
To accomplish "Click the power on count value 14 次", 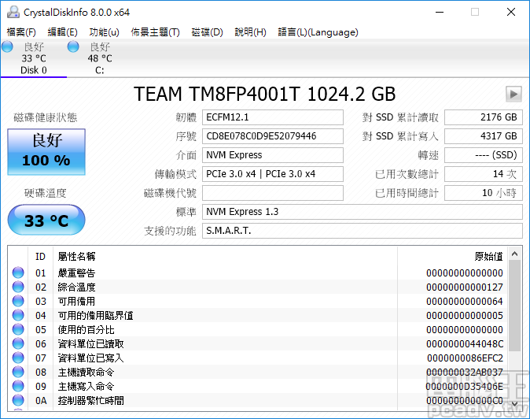I will 484,174.
